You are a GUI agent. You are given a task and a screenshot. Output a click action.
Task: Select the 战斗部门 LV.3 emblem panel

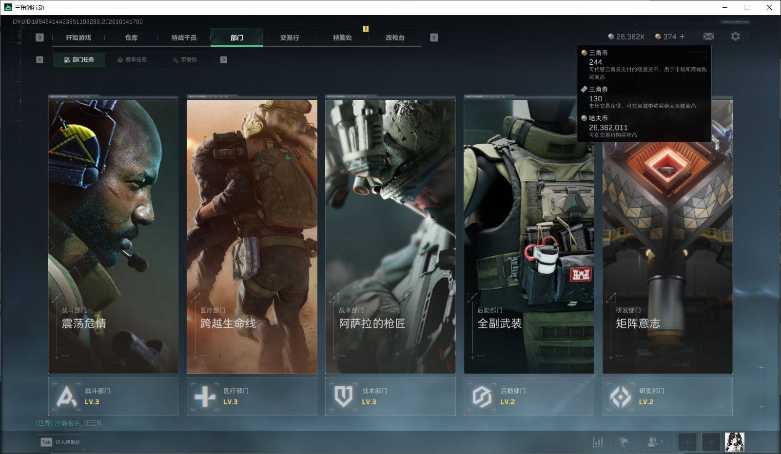(x=113, y=397)
